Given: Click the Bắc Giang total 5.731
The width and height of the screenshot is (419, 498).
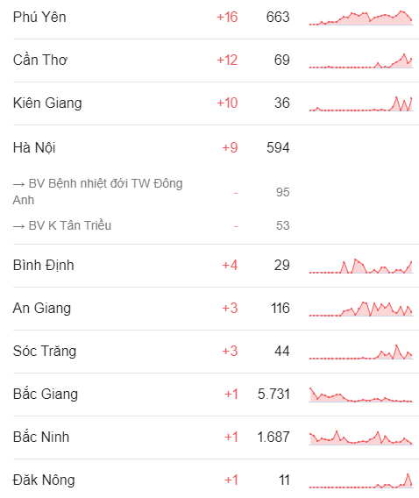Looking at the screenshot, I should pyautogui.click(x=273, y=395).
